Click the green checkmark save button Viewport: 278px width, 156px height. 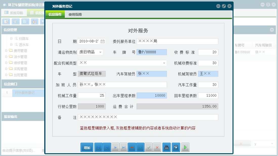149,147
